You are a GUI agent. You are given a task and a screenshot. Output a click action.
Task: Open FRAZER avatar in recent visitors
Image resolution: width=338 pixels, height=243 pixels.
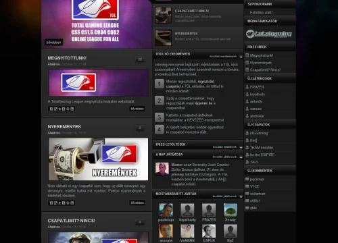coord(209,210)
